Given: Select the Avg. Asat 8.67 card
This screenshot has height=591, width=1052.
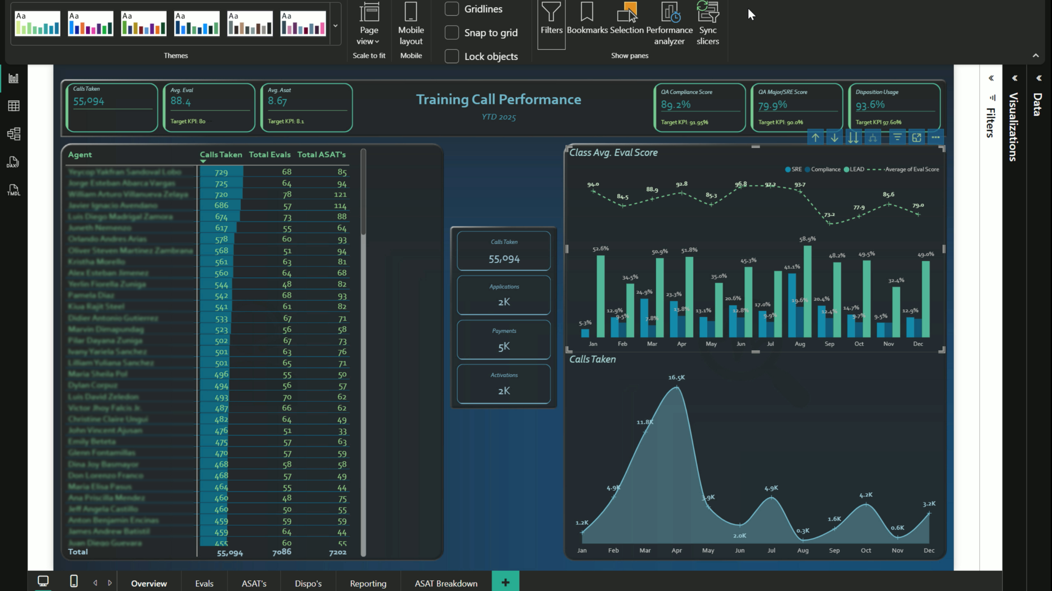Looking at the screenshot, I should coord(307,108).
